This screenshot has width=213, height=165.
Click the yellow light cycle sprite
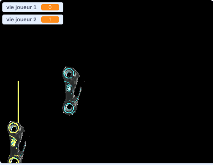pyautogui.click(x=17, y=142)
